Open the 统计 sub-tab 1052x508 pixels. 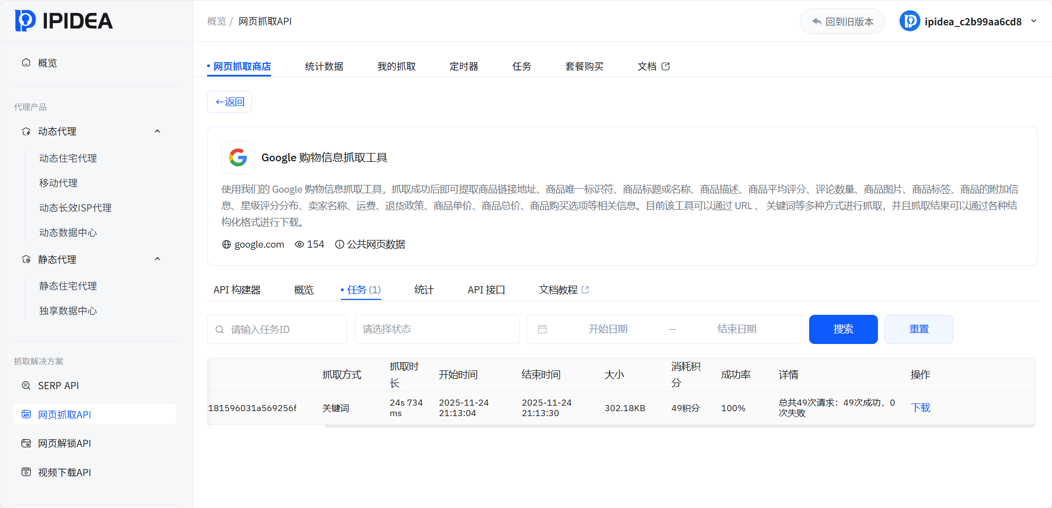tap(424, 289)
